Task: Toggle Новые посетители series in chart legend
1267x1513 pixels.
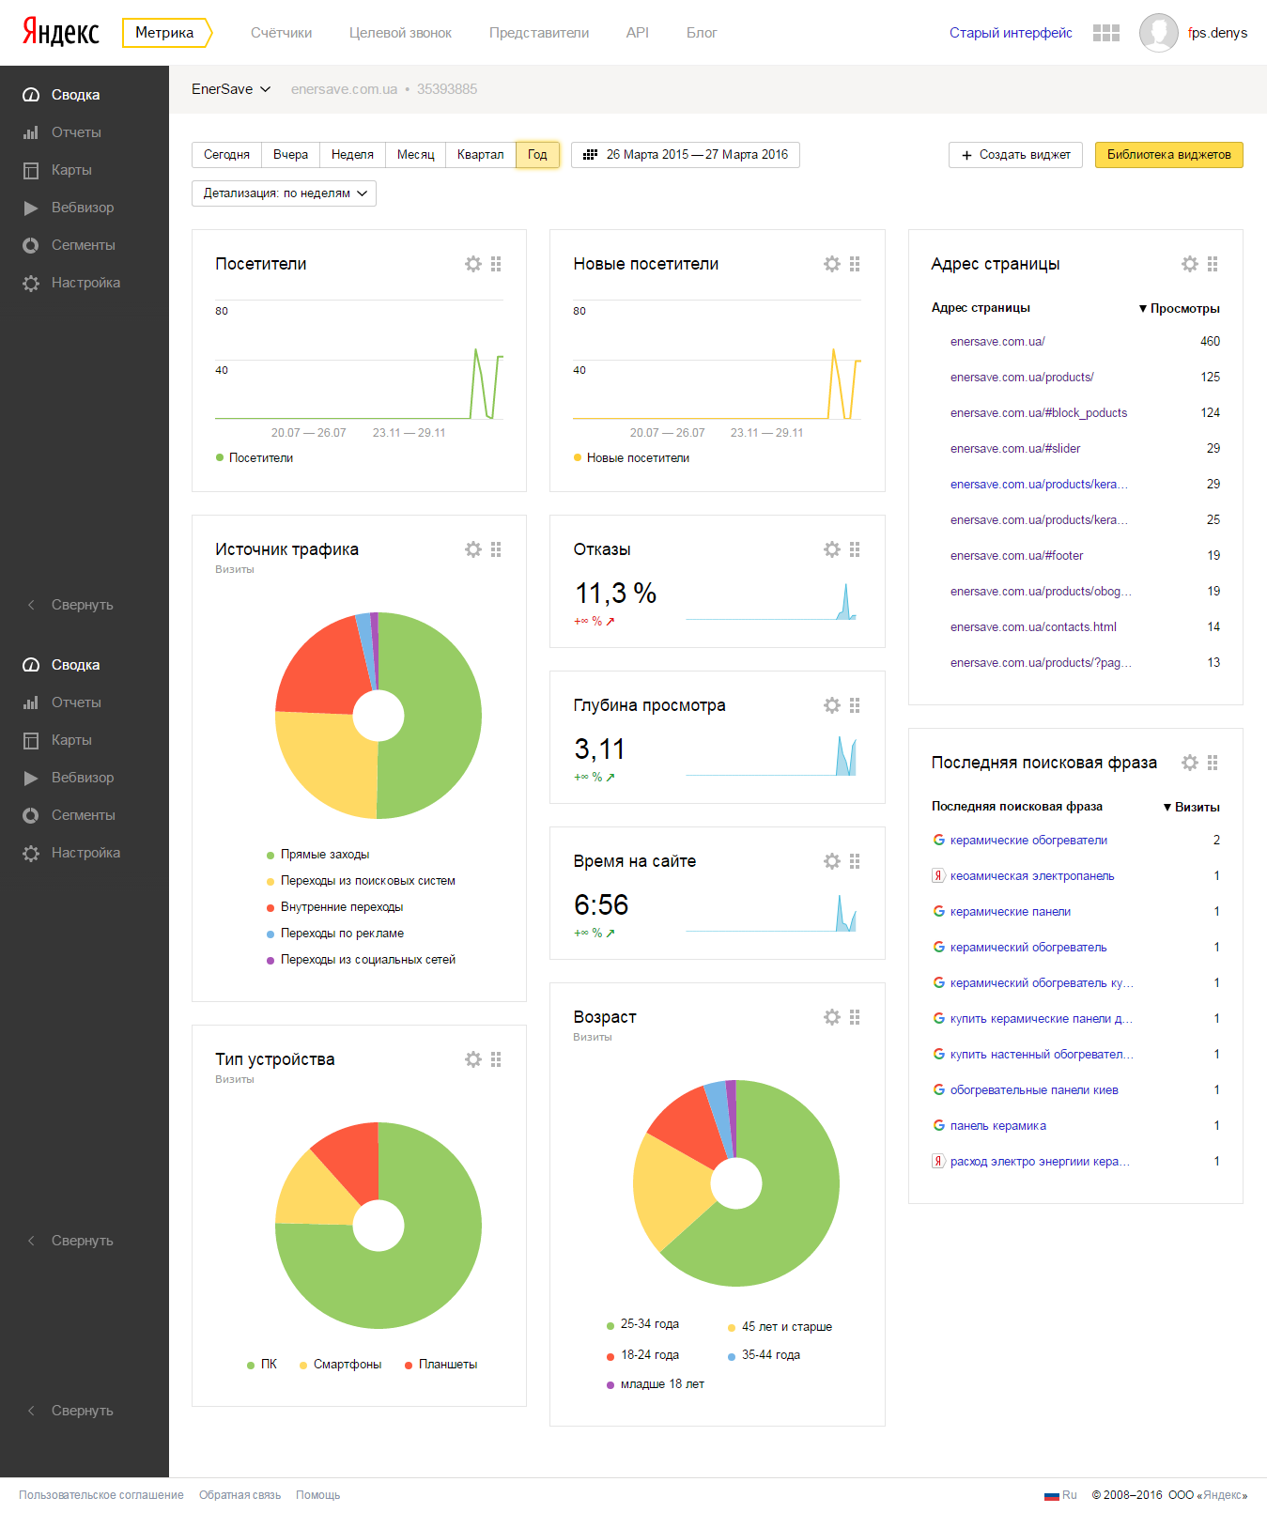Action: 631,458
